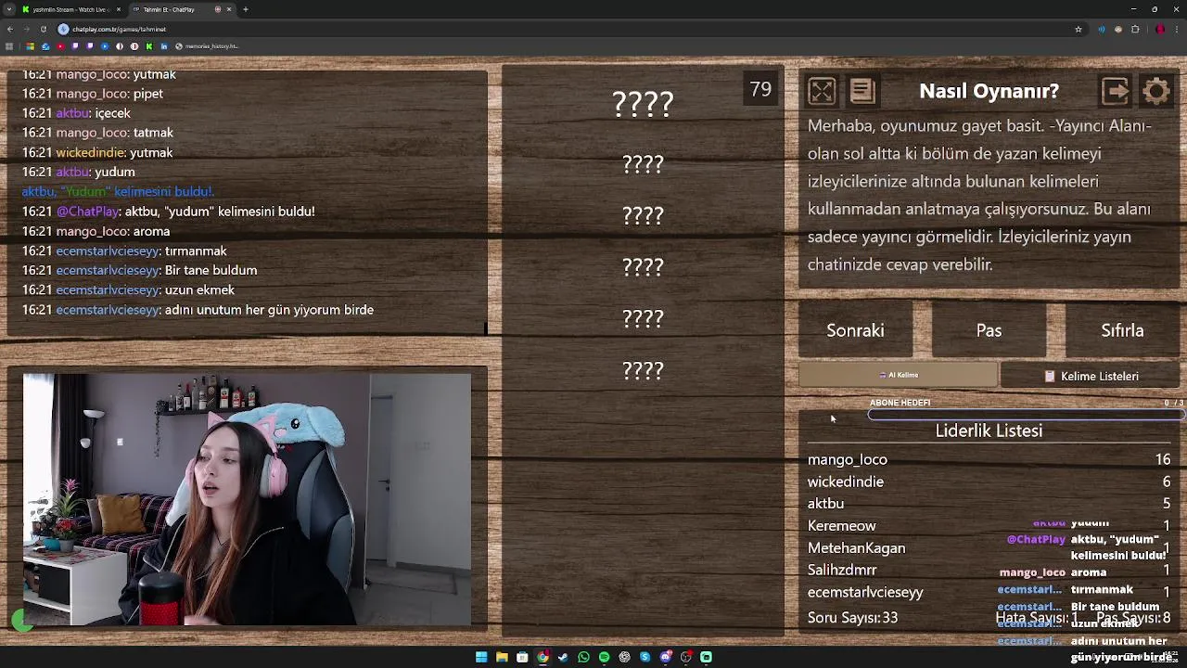The width and height of the screenshot is (1187, 668).
Task: Click the Soru Sayısı: 33 counter
Action: pyautogui.click(x=852, y=617)
